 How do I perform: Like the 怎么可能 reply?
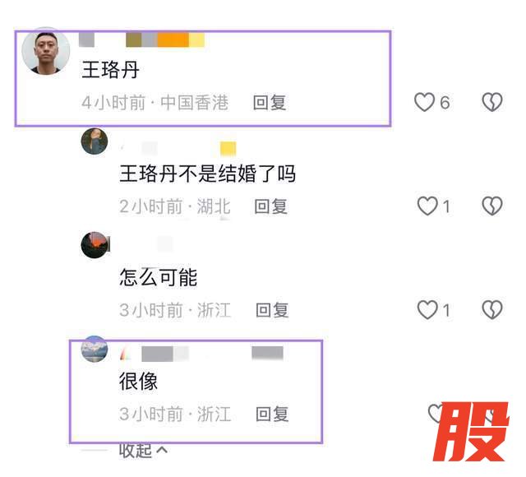[x=427, y=309]
